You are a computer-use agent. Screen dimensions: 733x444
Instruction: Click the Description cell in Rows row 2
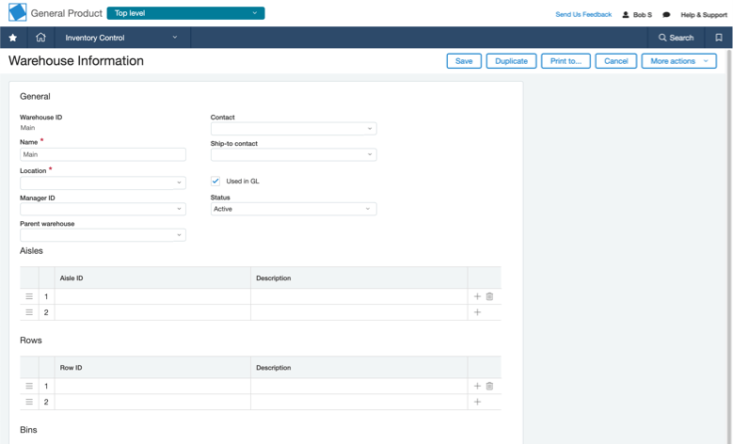point(359,402)
